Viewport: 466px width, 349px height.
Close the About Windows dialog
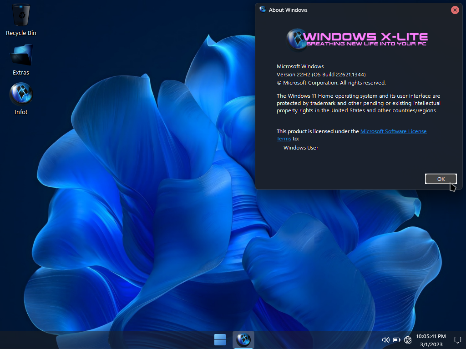point(455,10)
